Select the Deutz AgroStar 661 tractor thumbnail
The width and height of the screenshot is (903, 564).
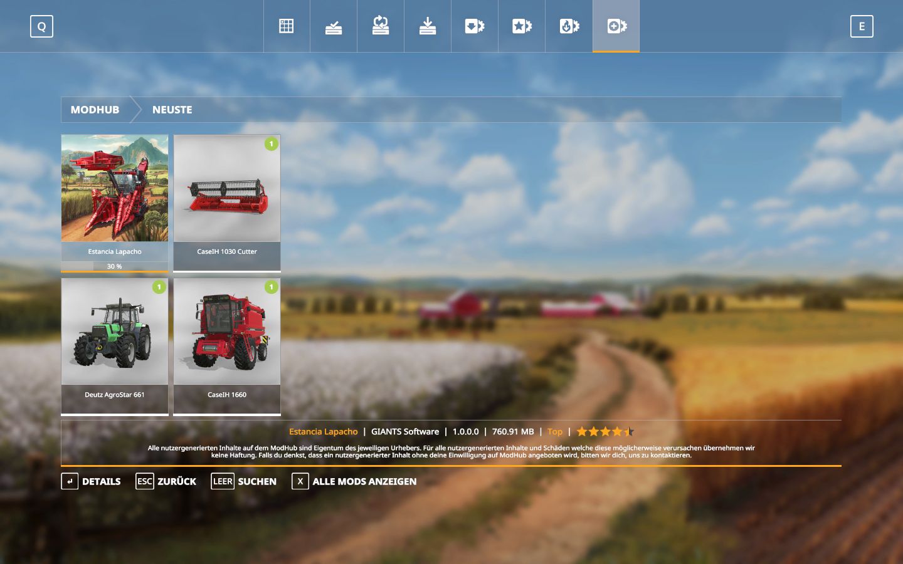pyautogui.click(x=115, y=332)
